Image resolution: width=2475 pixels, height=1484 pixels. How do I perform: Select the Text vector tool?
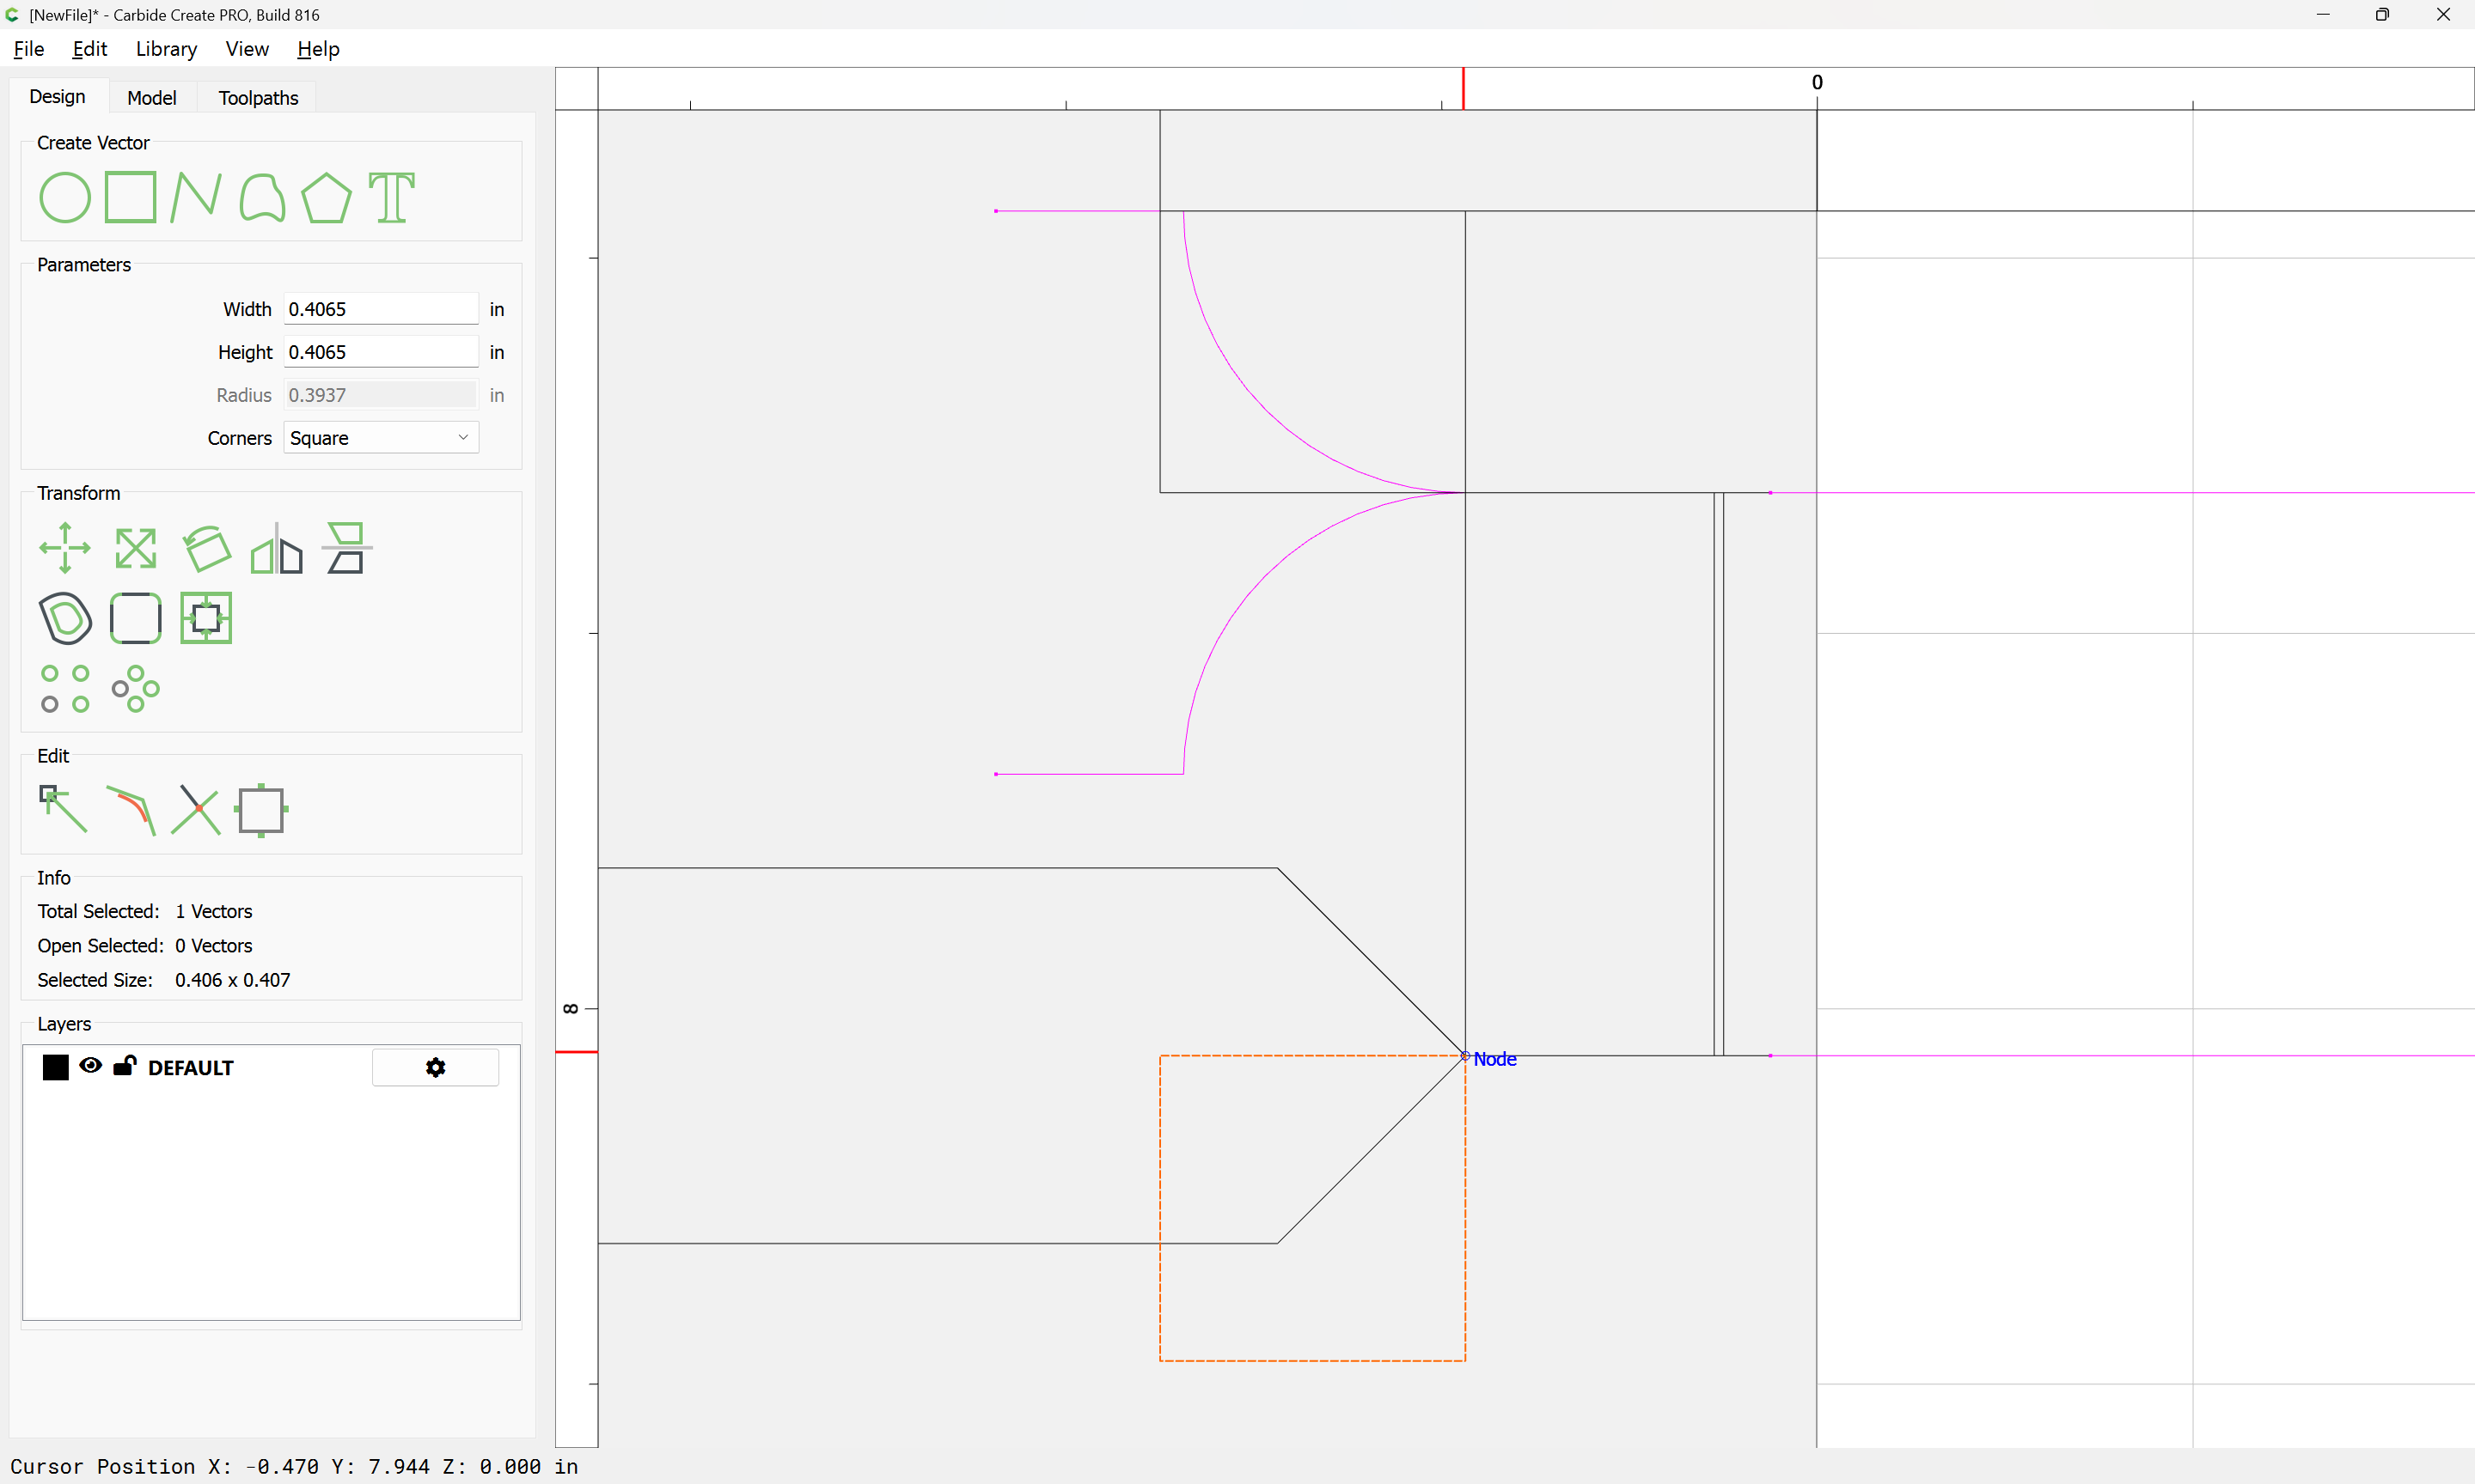pos(391,197)
